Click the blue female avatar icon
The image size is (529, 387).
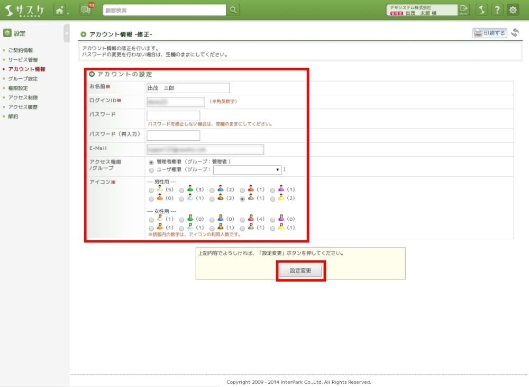[x=220, y=218]
